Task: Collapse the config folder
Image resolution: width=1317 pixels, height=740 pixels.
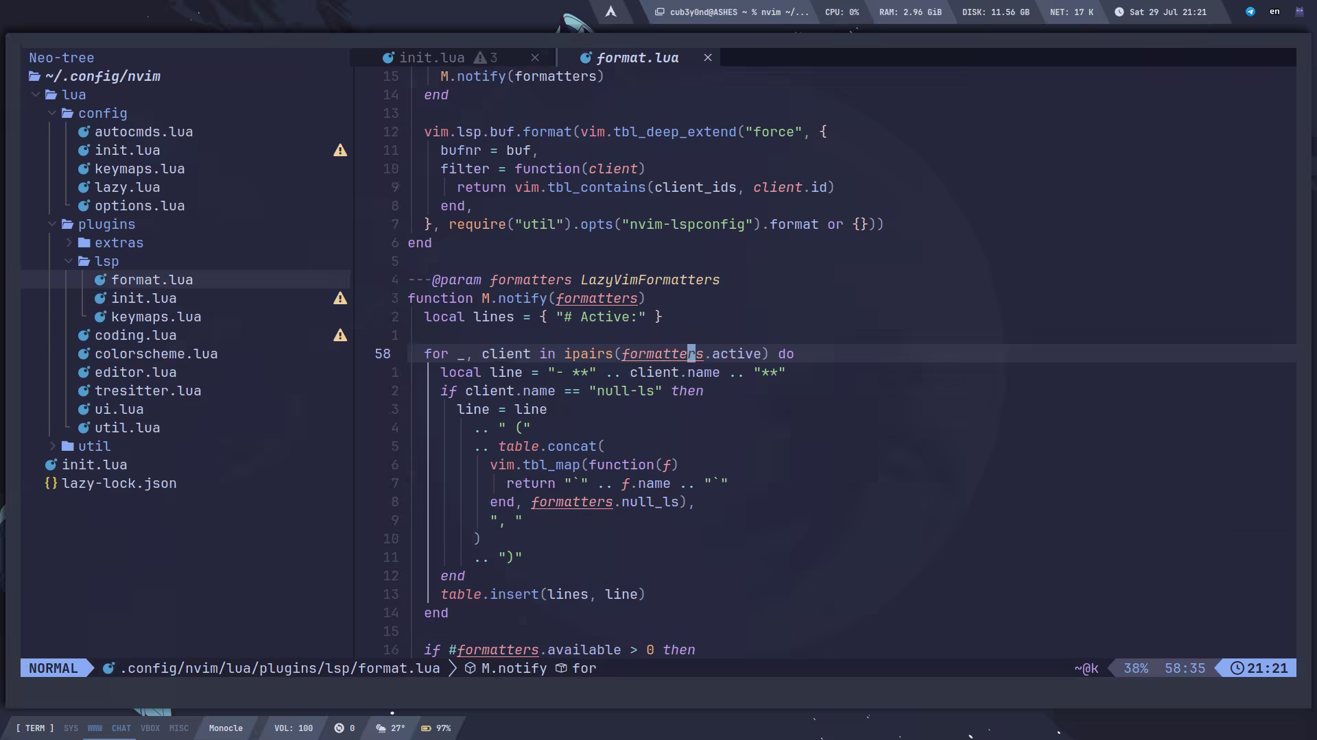Action: 52,113
